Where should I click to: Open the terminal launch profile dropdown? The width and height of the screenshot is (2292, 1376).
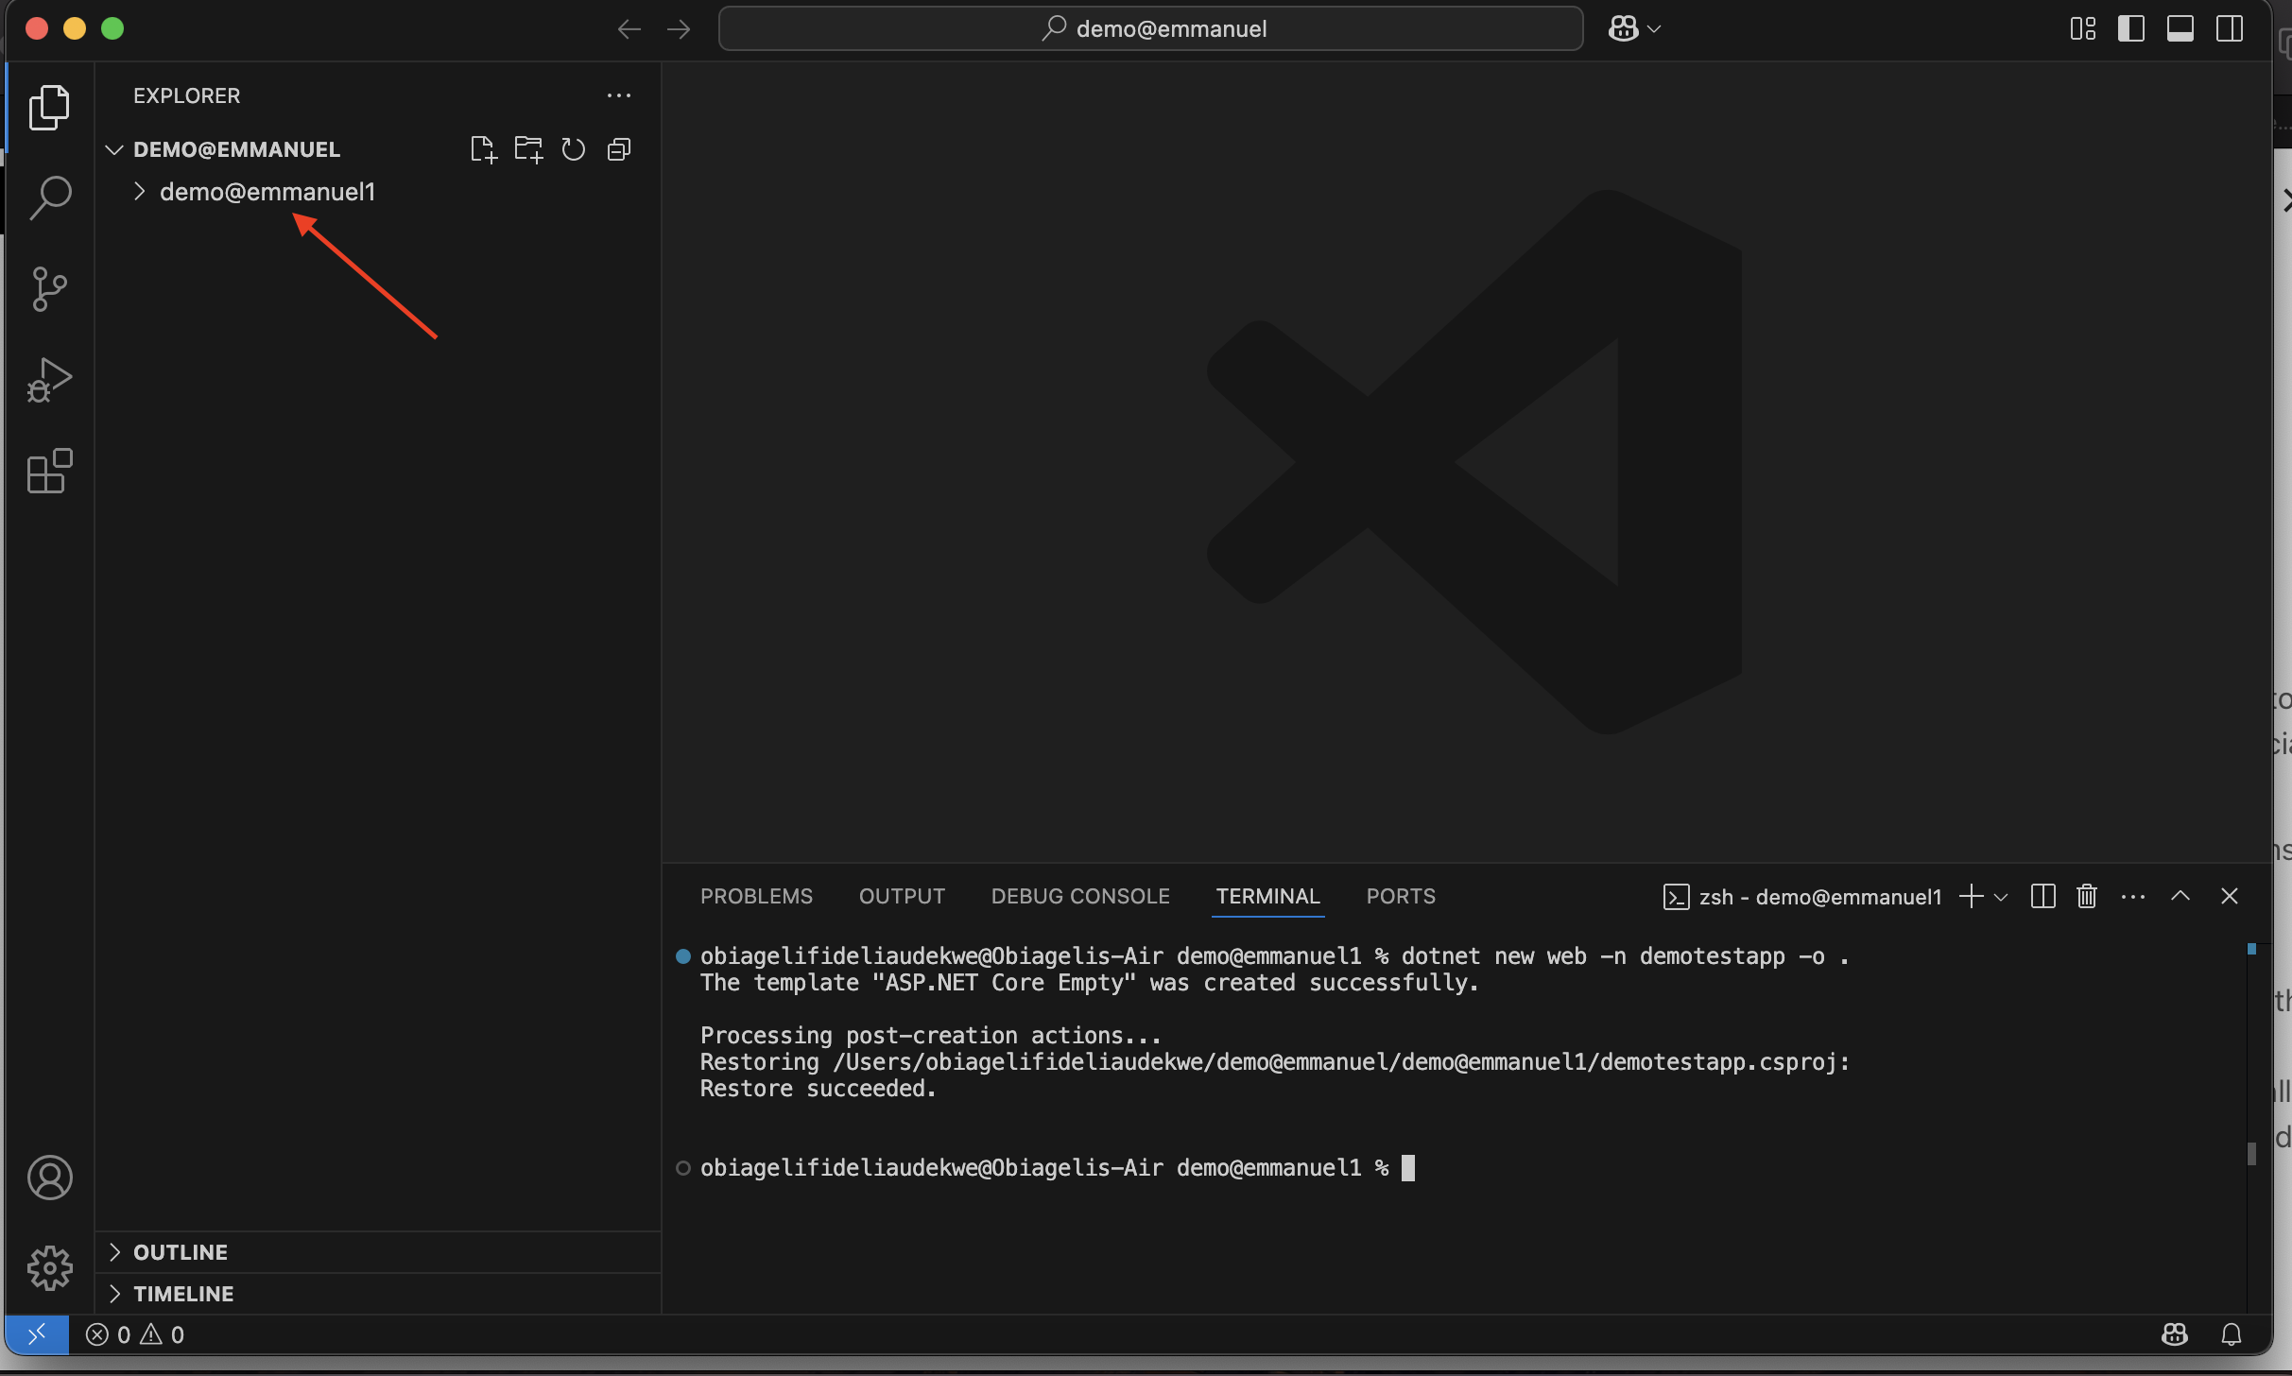pos(2001,897)
